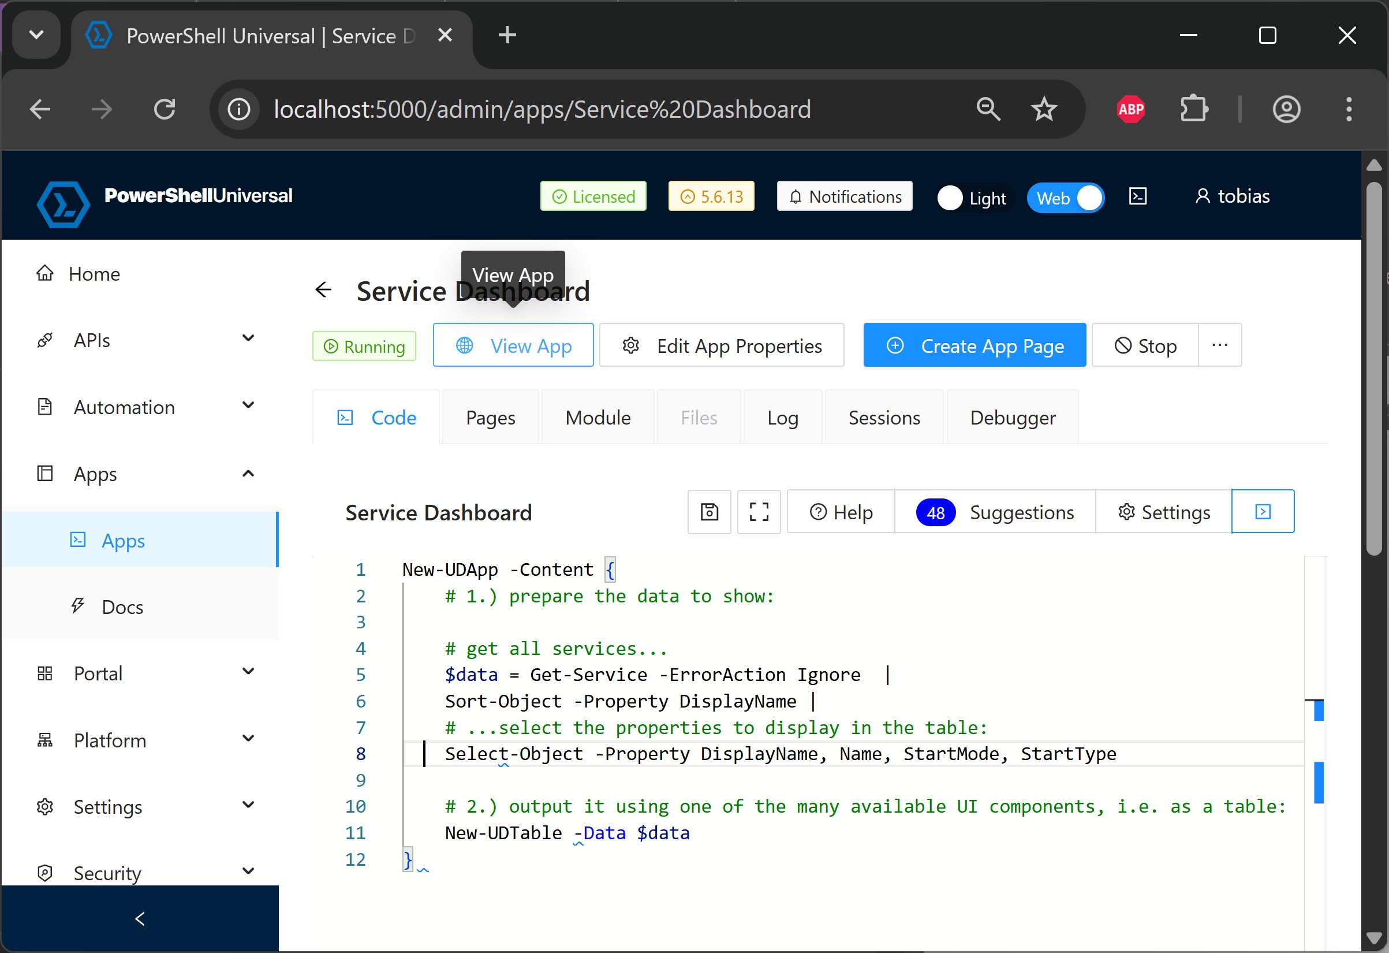Open the three-dot more actions button
Viewport: 1389px width, 953px height.
tap(1219, 345)
